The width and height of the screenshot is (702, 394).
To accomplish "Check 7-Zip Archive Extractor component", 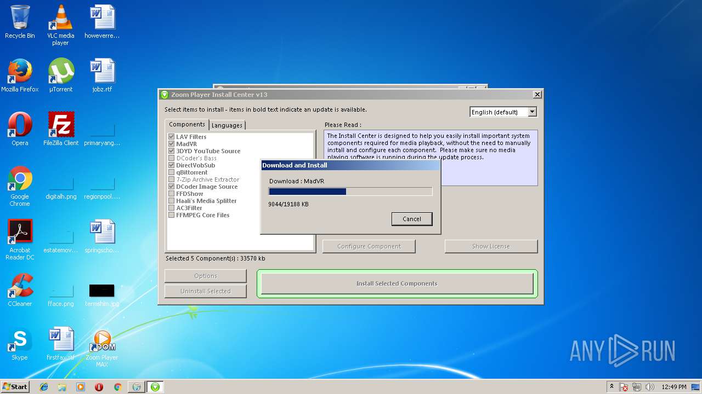I will click(x=172, y=179).
